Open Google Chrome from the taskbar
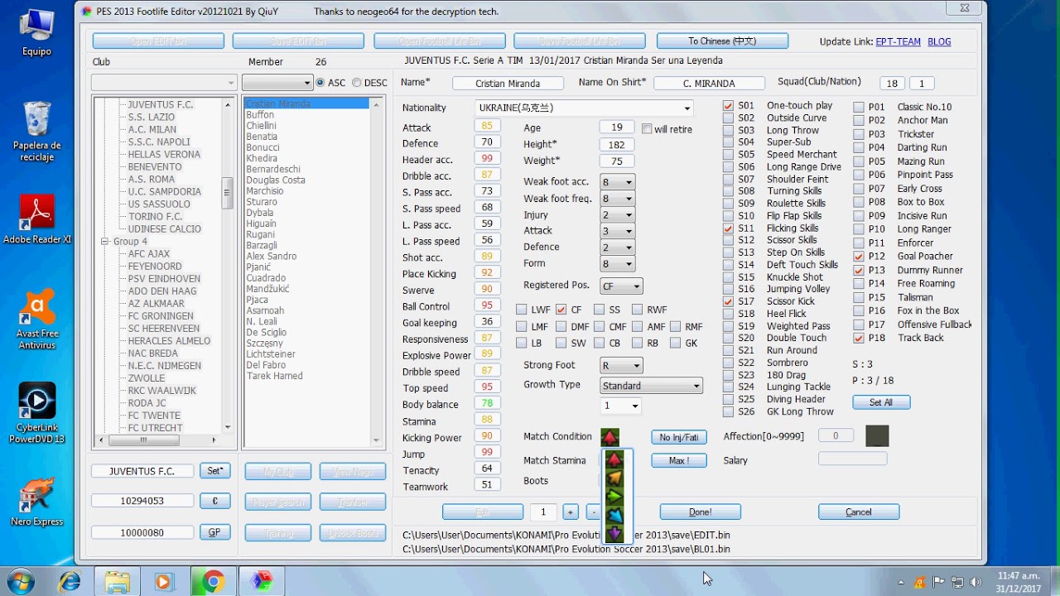The width and height of the screenshot is (1060, 596). click(x=213, y=582)
